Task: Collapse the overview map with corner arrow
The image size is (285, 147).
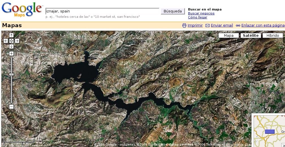Action: pyautogui.click(x=283, y=145)
